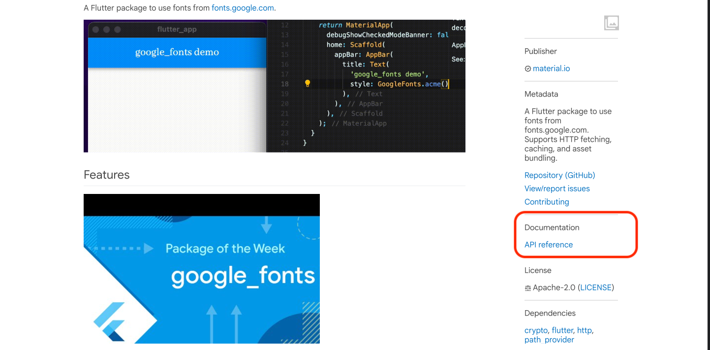Click the text 'A Flutter package to use fonts from' at page top
Screen dimensions: 710x350
point(147,8)
